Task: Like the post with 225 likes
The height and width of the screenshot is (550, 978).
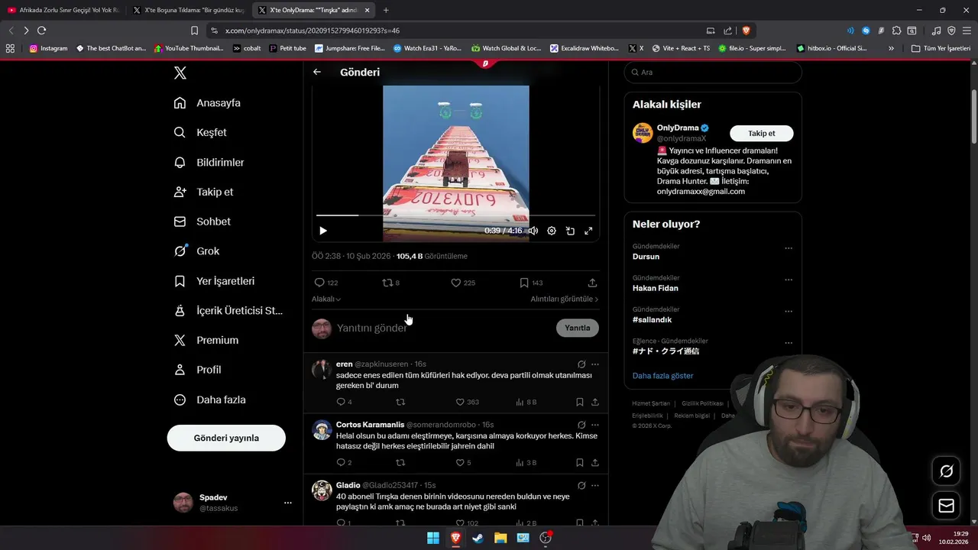Action: click(x=463, y=283)
